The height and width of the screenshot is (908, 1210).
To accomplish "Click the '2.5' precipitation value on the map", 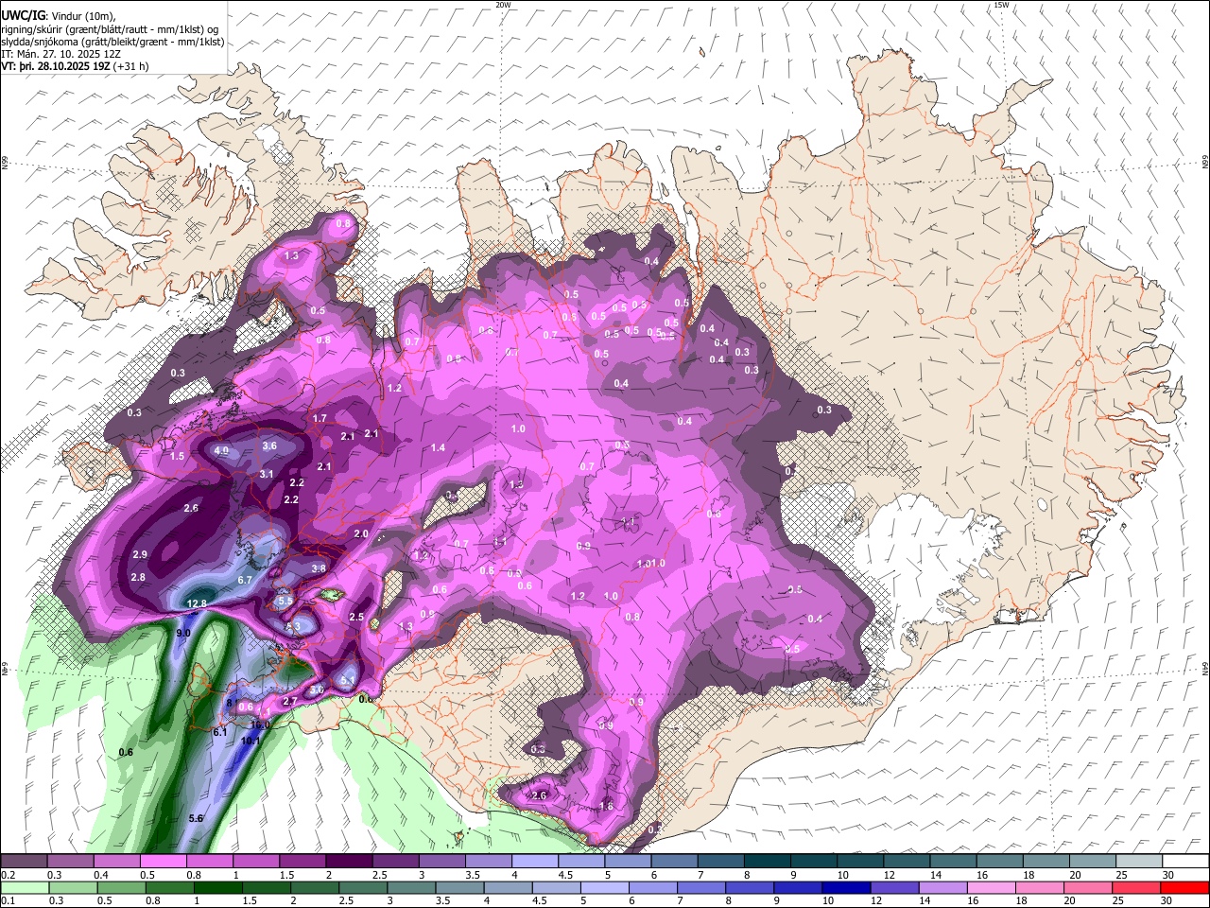I will (356, 617).
